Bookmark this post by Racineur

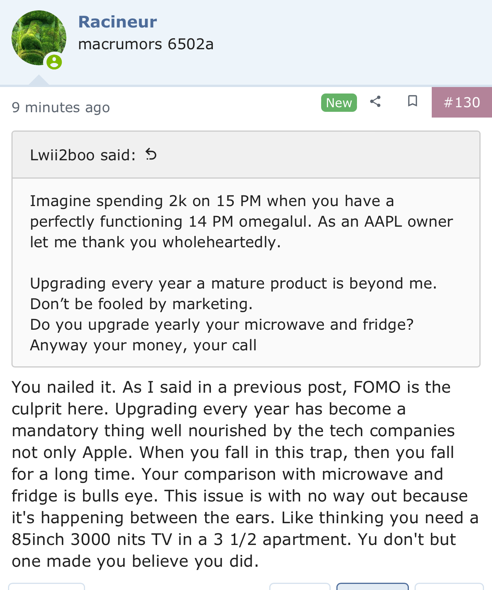pos(412,102)
